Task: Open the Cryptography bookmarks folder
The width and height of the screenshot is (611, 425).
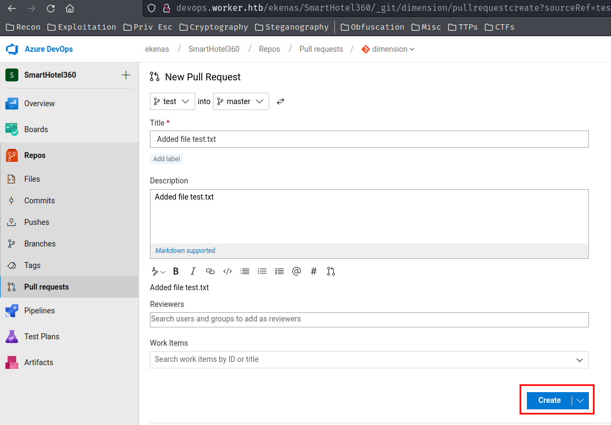Action: pyautogui.click(x=214, y=27)
